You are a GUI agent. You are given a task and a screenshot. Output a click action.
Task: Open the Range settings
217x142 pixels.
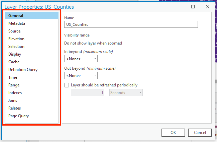pyautogui.click(x=32, y=85)
